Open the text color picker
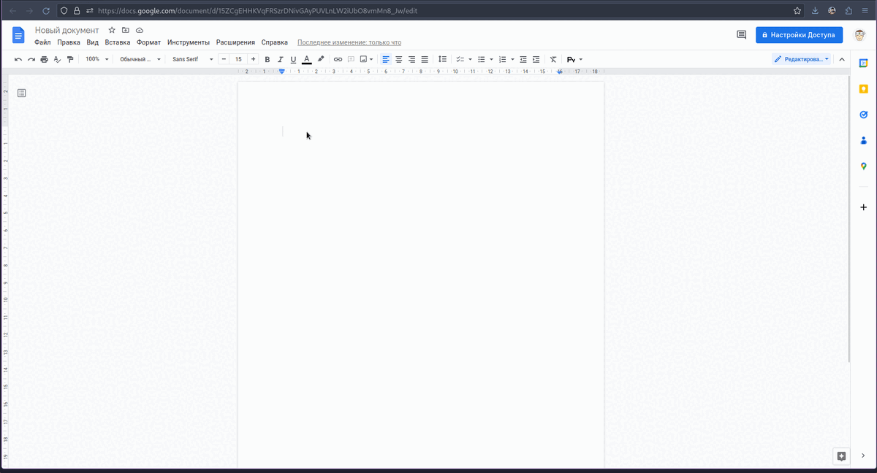The image size is (877, 473). (307, 59)
